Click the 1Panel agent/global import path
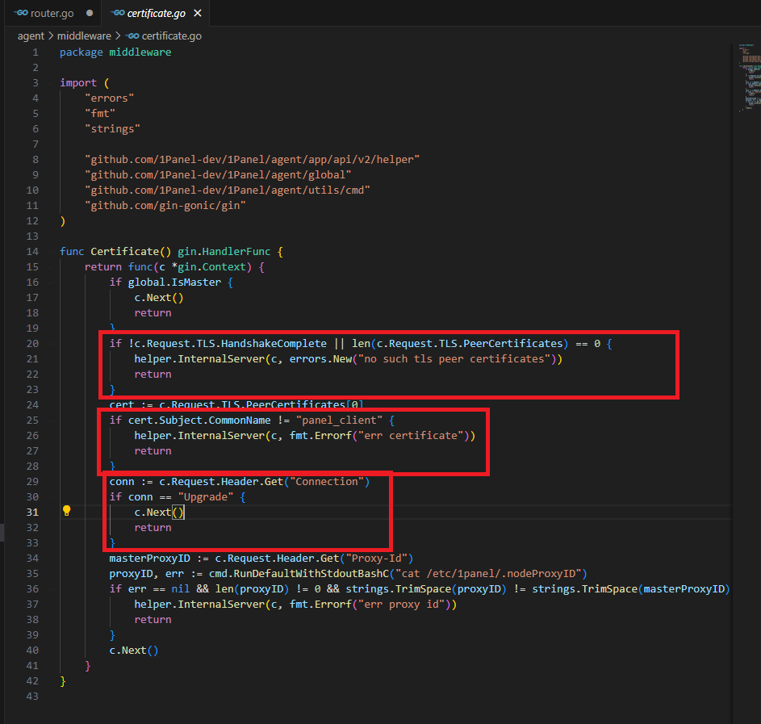761x724 pixels. point(218,175)
